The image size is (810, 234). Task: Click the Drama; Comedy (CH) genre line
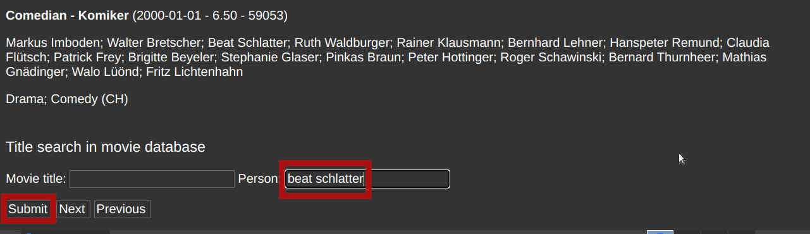click(67, 99)
